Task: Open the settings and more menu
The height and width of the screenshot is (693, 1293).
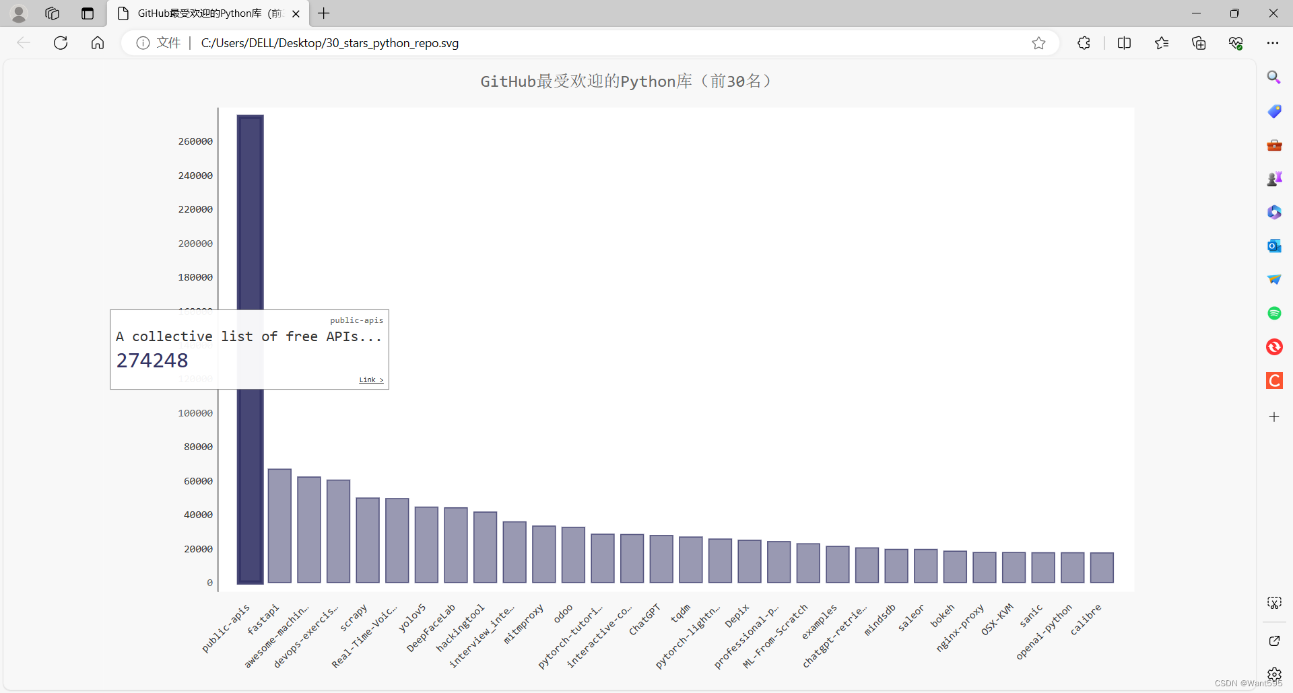Action: tap(1273, 43)
